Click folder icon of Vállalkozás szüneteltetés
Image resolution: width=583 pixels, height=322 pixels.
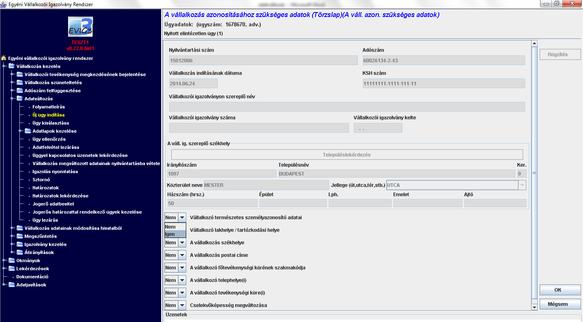[19, 83]
